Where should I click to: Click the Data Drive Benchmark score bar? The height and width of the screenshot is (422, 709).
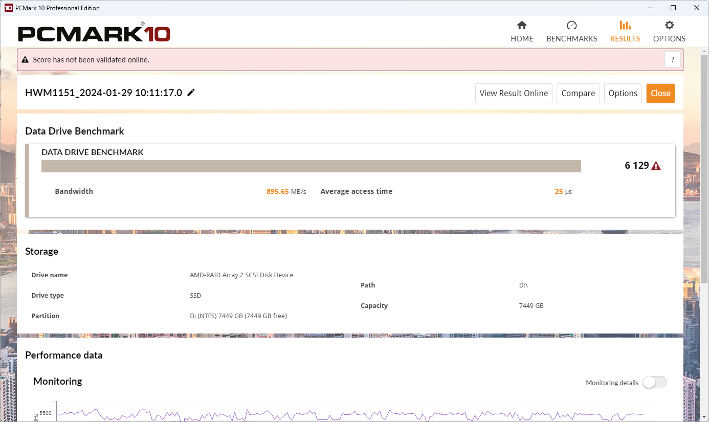[x=311, y=166]
